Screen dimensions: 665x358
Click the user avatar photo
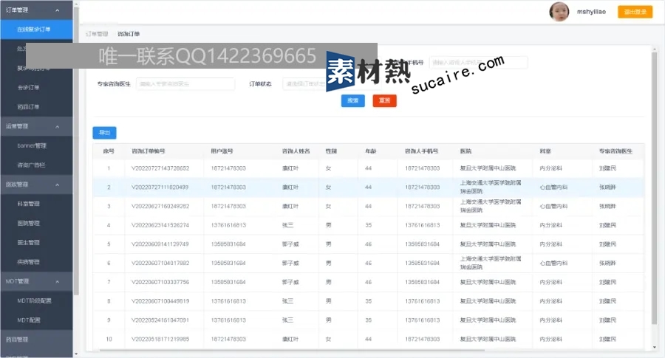coord(559,11)
